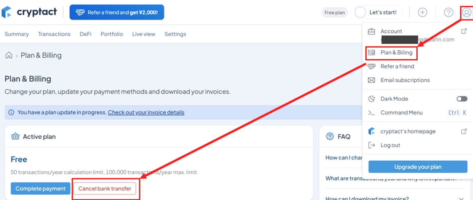Click the Free plan name heading
The image size is (473, 200).
coord(19,159)
